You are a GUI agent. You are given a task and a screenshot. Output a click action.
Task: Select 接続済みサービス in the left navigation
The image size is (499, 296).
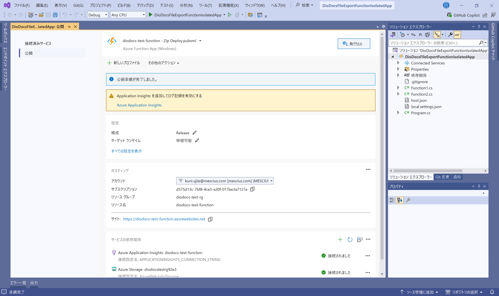(x=38, y=44)
